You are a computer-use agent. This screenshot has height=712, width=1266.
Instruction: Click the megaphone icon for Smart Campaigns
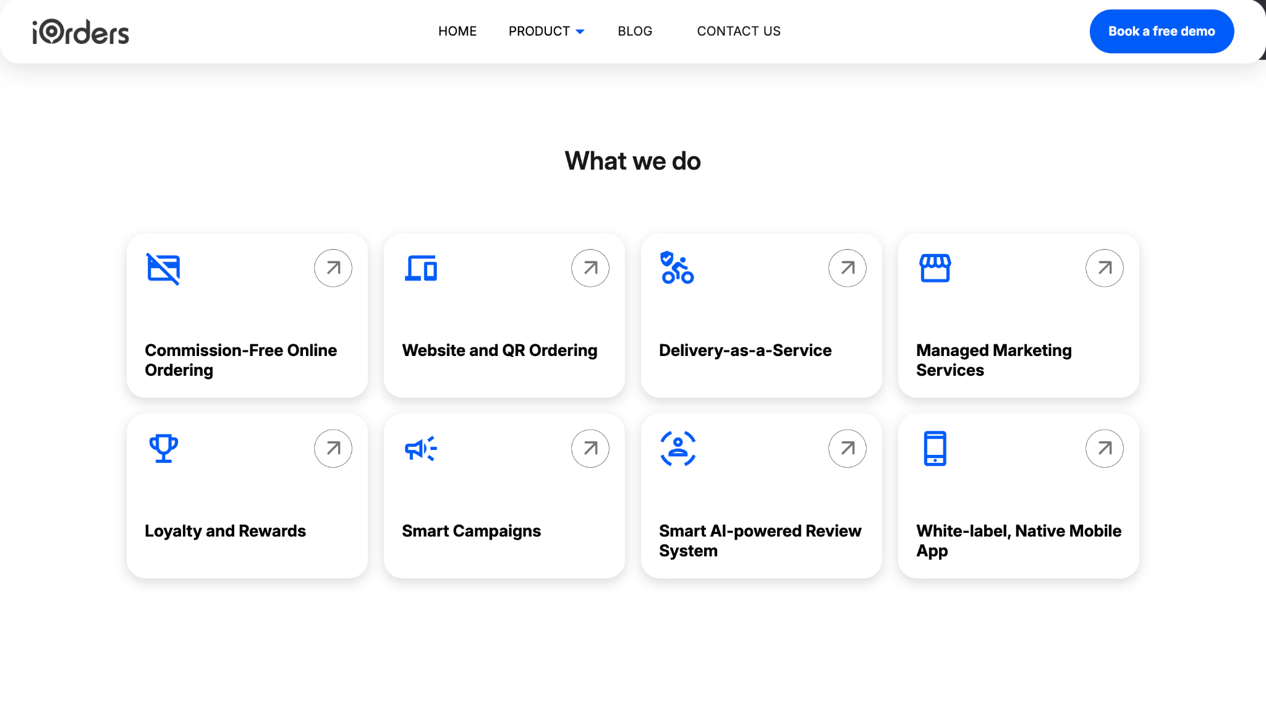[421, 449]
